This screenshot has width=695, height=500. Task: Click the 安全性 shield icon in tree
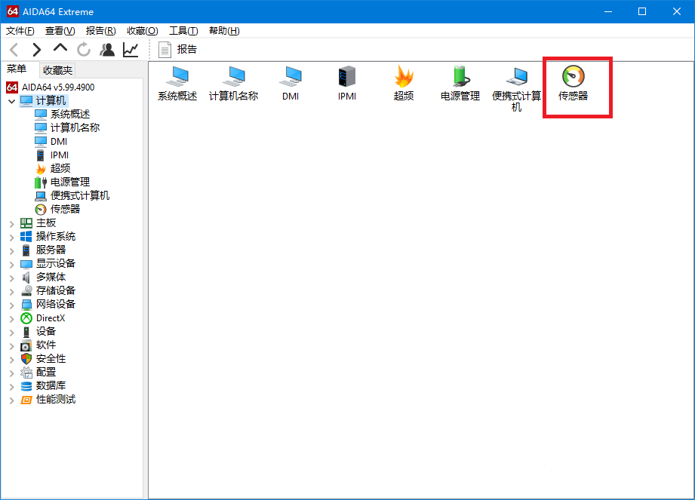pyautogui.click(x=26, y=359)
